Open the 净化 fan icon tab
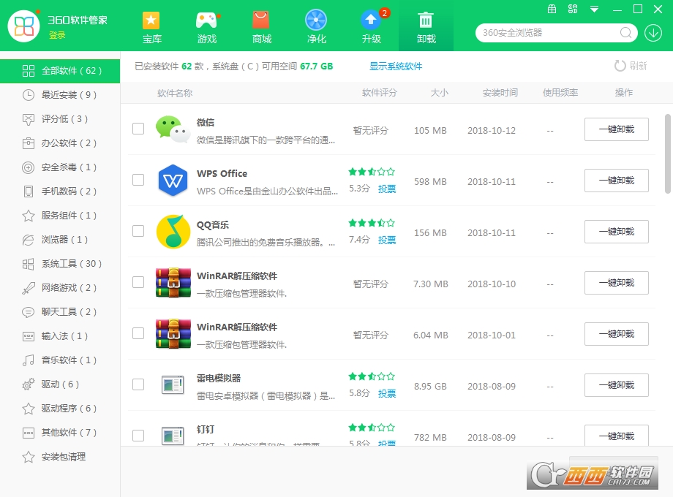This screenshot has height=497, width=673. coord(316,26)
